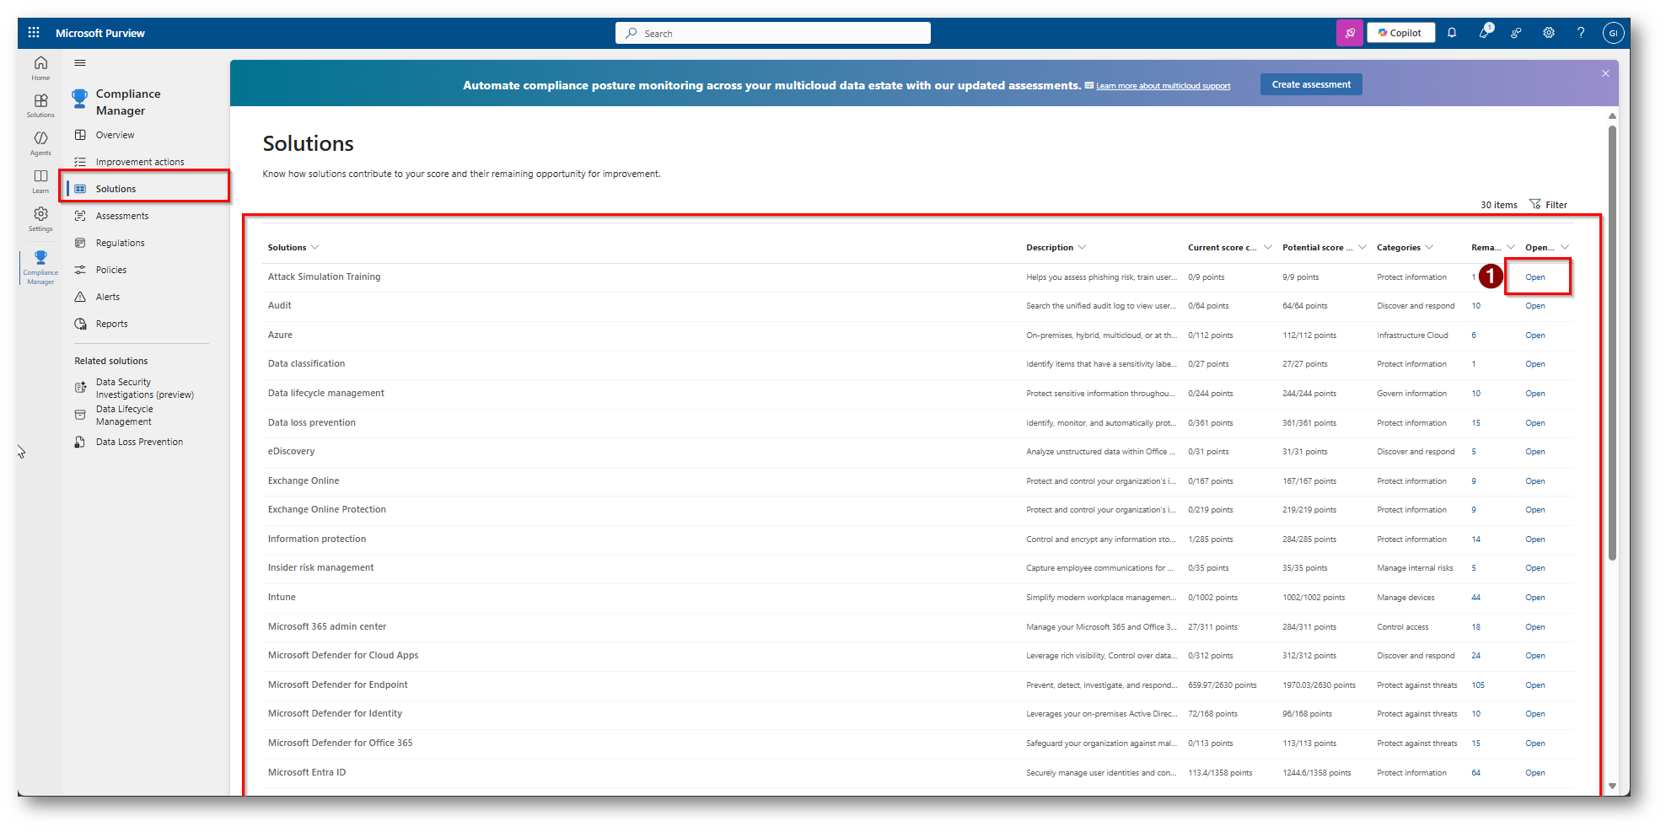Select the Data classification solution name
The height and width of the screenshot is (832, 1666).
(x=306, y=364)
